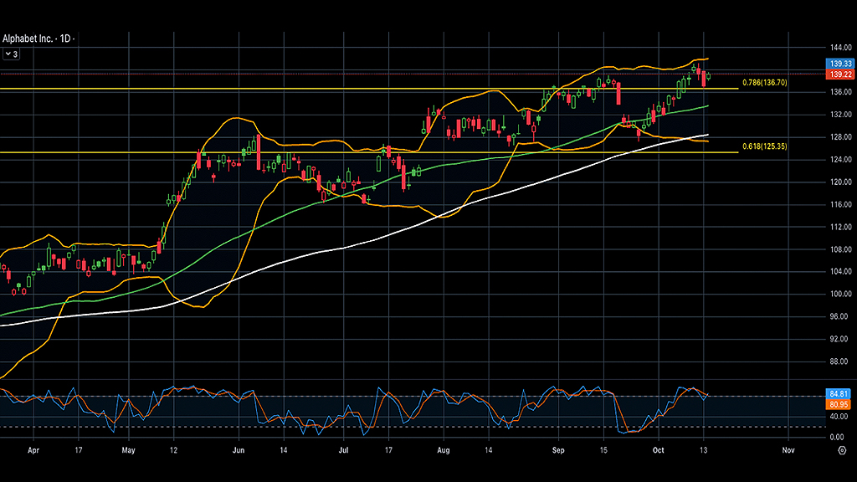The image size is (857, 482).
Task: Select the orange 80.95 stochastic value label
Action: point(839,404)
